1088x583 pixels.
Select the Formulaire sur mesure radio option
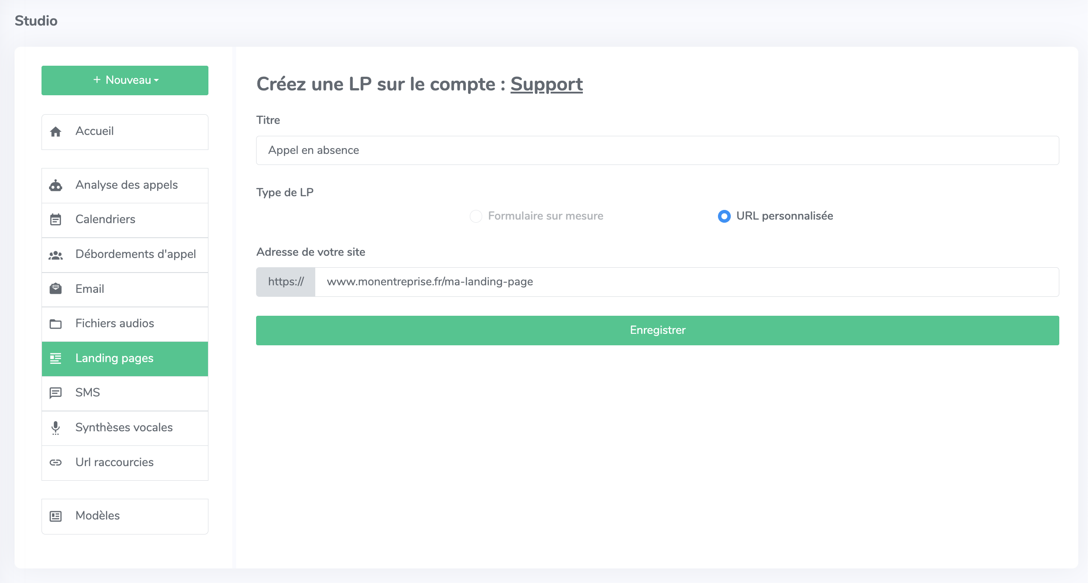click(476, 216)
